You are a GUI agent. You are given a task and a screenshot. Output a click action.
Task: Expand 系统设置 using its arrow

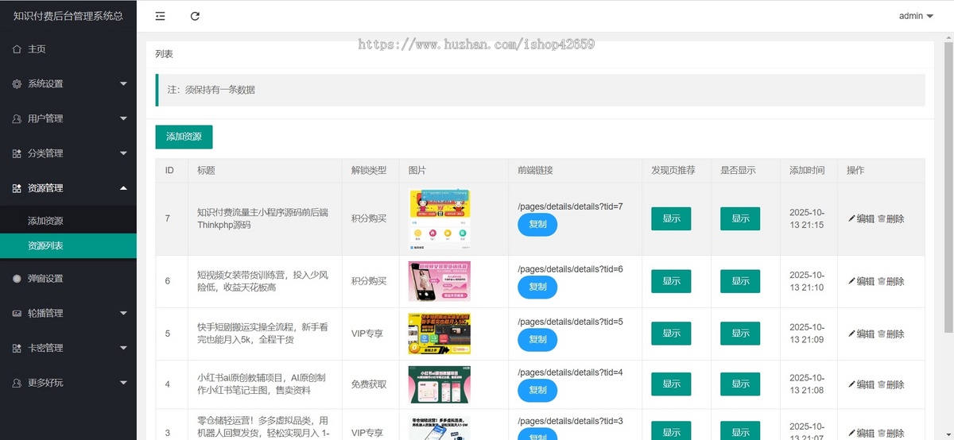(123, 83)
